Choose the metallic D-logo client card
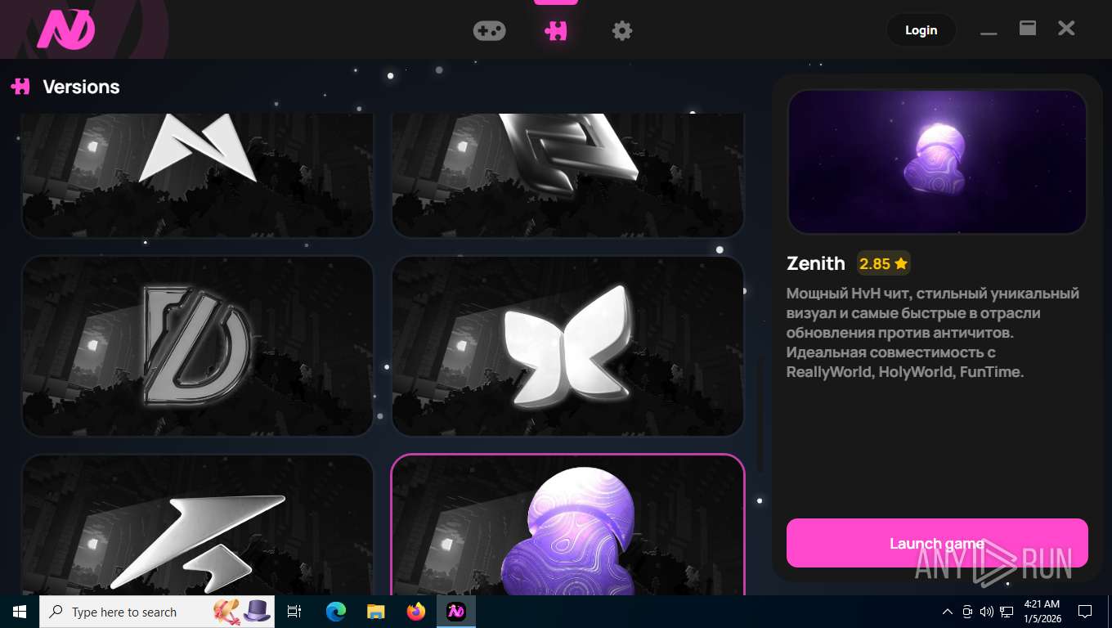The height and width of the screenshot is (628, 1112). 197,346
